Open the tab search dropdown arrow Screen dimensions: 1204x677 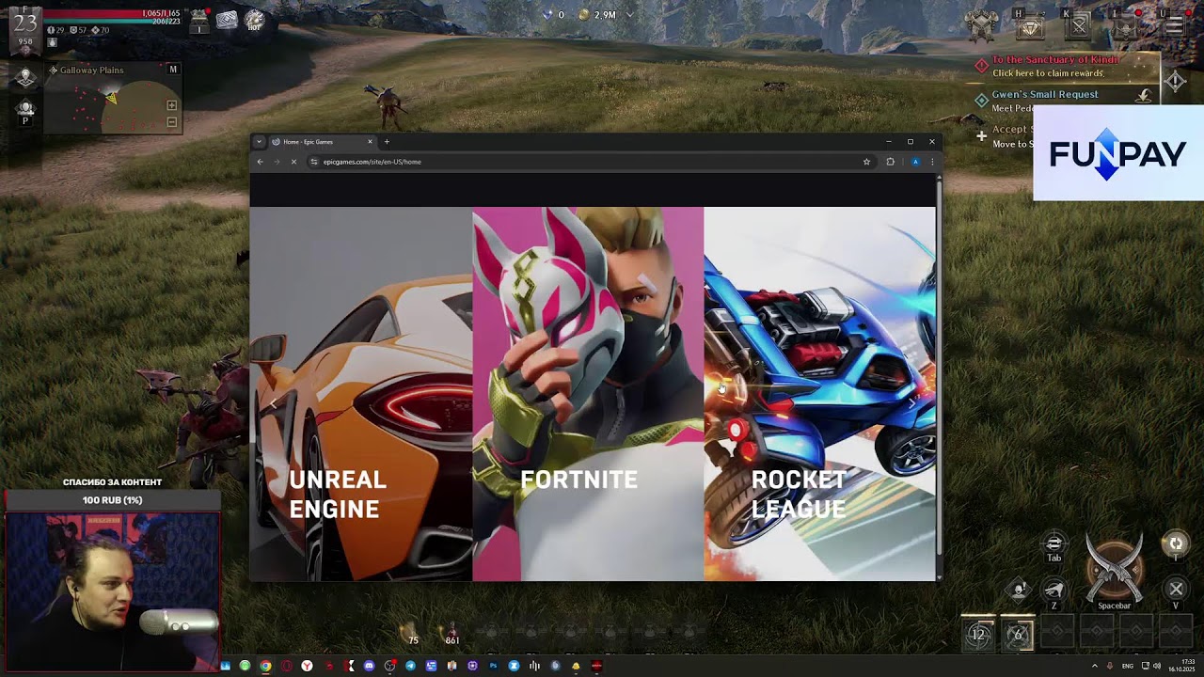coord(259,142)
